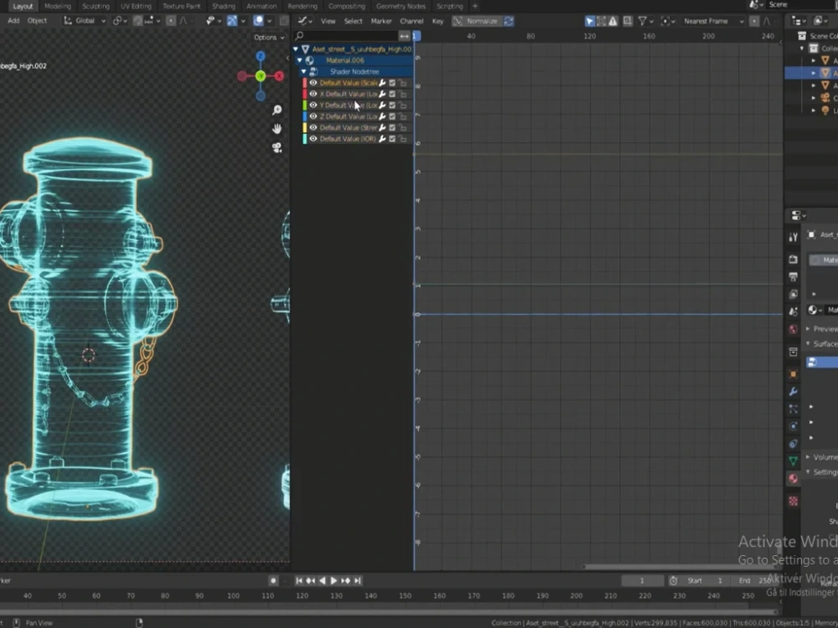Open the Material properties sphere tab
The width and height of the screenshot is (838, 628).
(793, 477)
